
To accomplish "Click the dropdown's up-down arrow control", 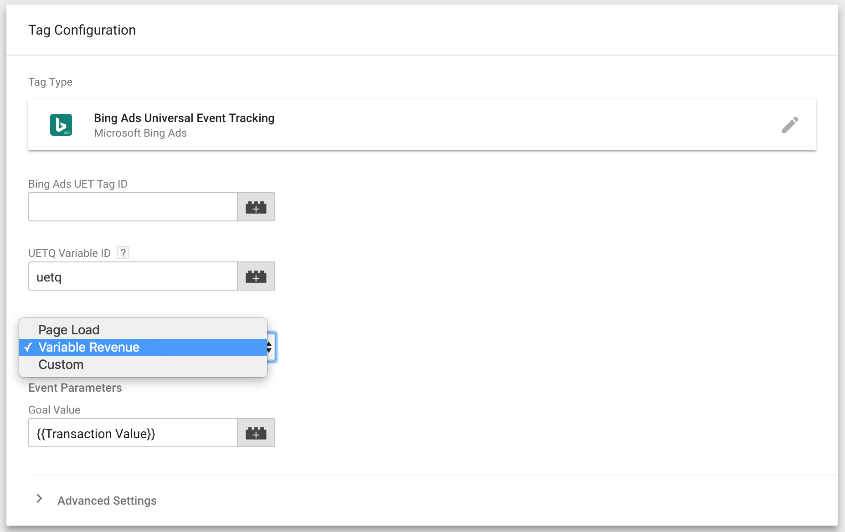I will 270,348.
